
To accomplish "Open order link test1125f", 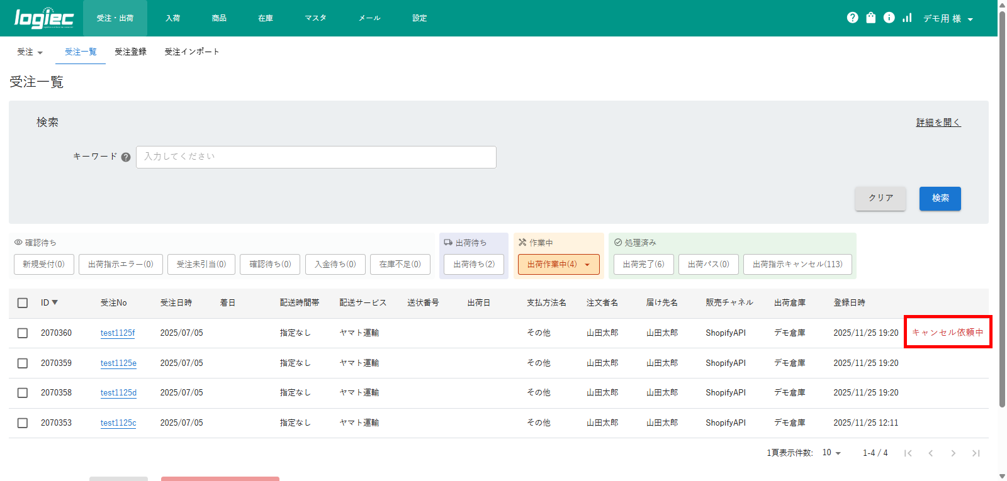I will pos(118,333).
